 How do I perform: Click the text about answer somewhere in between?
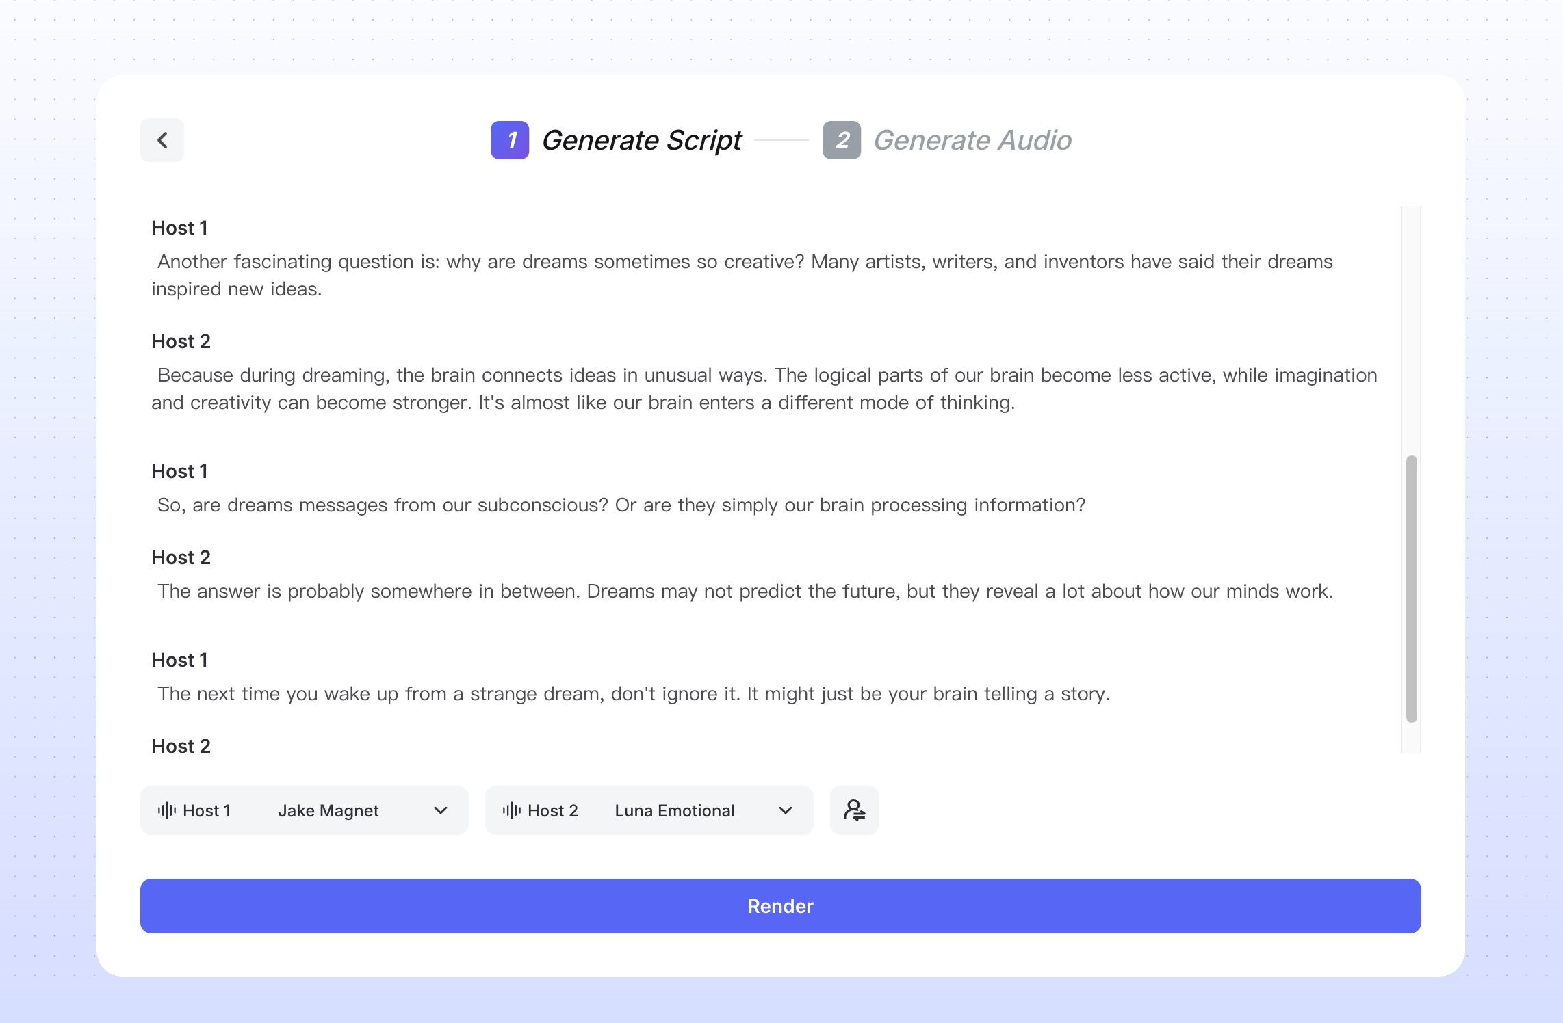point(745,591)
